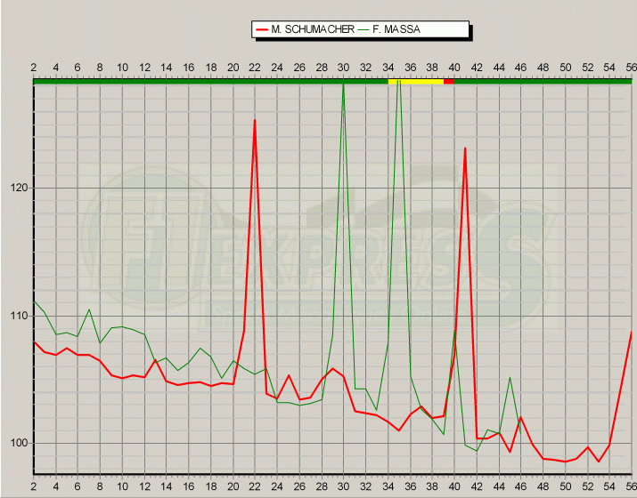Click lap 22 on the bottom axis
Image resolution: width=637 pixels, height=498 pixels.
(255, 487)
